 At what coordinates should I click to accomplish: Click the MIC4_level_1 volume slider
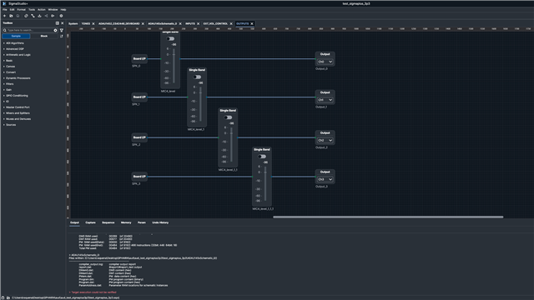point(200,104)
